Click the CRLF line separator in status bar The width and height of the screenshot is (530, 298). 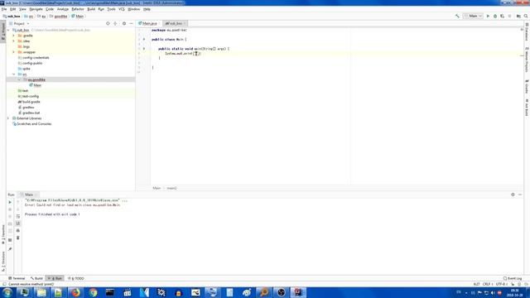click(487, 284)
